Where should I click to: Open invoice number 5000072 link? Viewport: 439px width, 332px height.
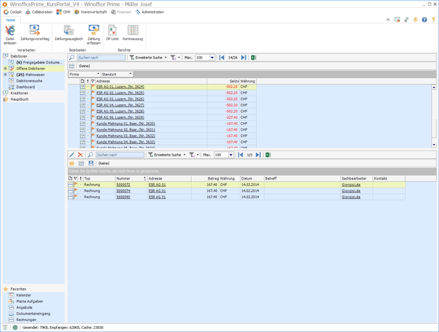pos(123,185)
